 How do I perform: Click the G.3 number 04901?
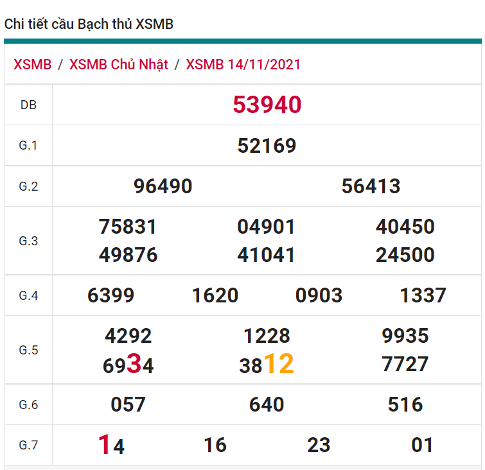tap(267, 227)
